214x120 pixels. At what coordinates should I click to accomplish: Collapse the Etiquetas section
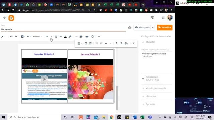143,42
